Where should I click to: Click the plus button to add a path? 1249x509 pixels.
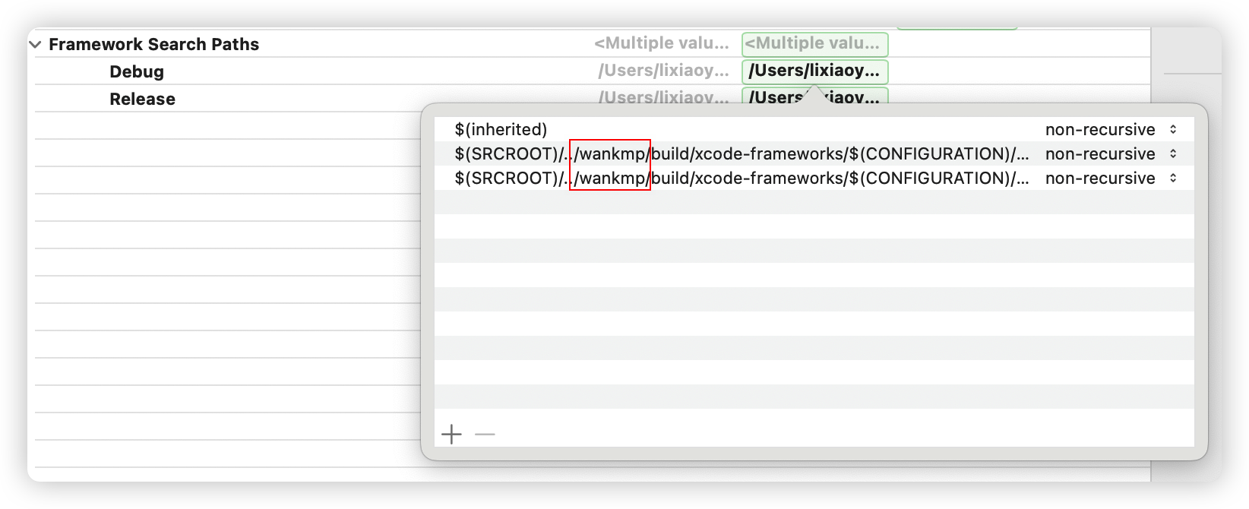(x=451, y=435)
